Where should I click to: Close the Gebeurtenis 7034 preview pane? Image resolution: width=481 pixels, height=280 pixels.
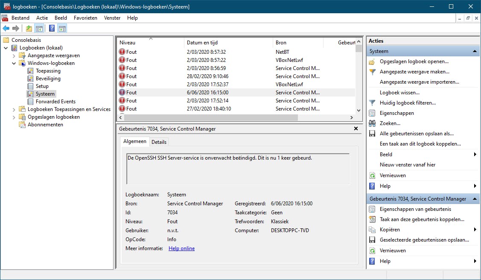(x=356, y=128)
